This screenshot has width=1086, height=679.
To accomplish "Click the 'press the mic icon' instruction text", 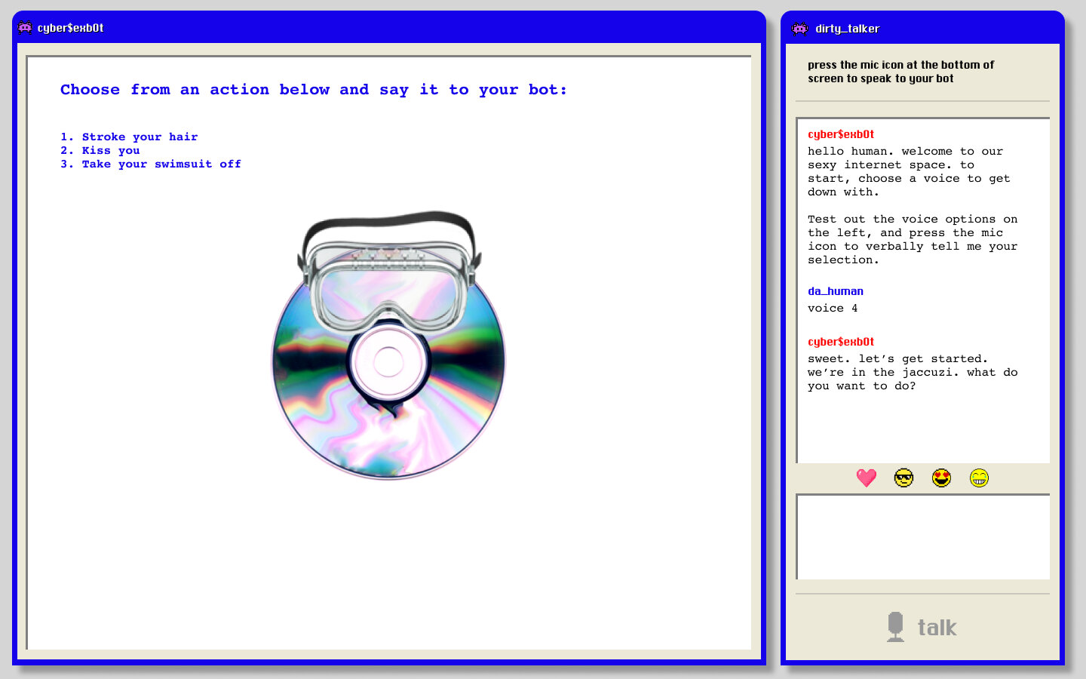I will click(900, 72).
